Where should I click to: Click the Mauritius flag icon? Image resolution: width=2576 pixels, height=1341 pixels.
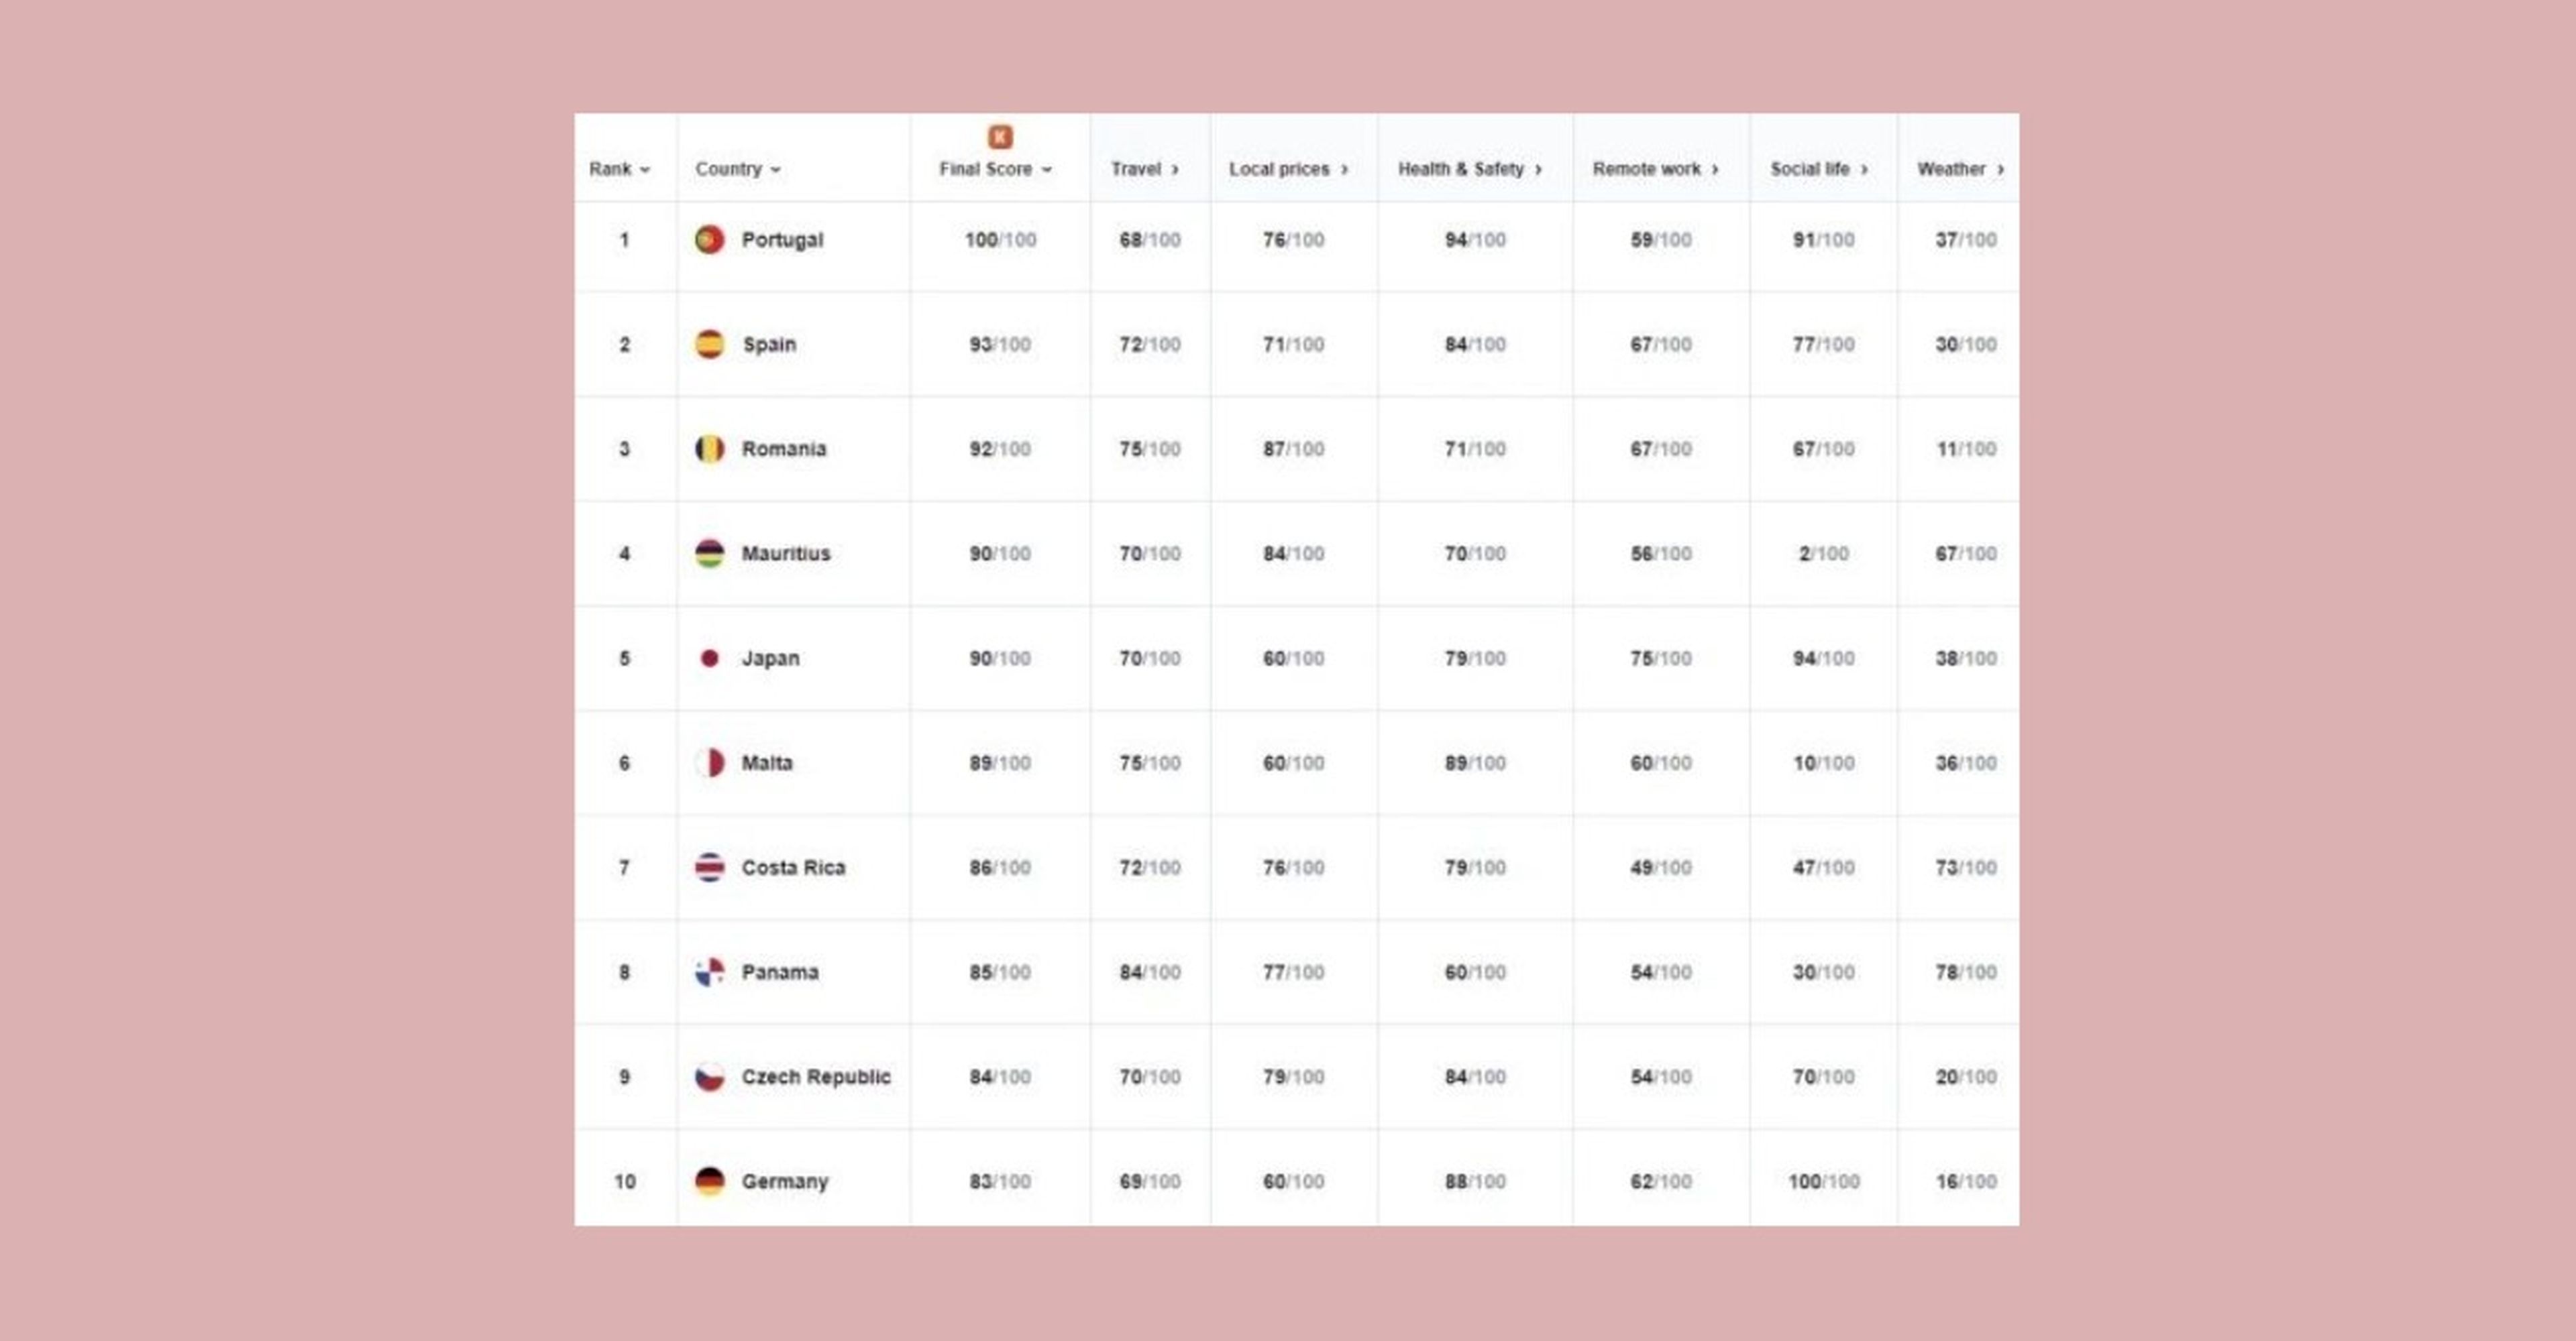[709, 554]
